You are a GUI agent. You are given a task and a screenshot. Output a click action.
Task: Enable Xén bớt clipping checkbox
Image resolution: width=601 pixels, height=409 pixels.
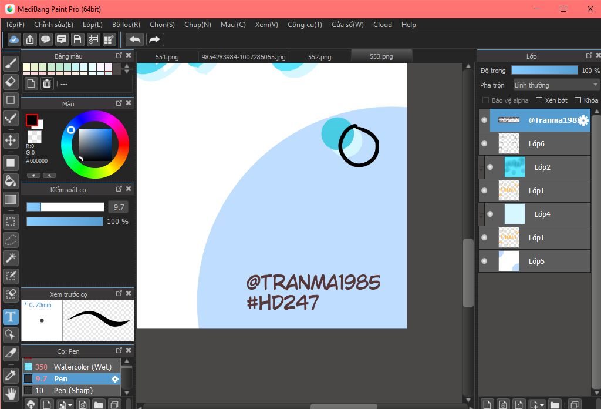click(539, 100)
